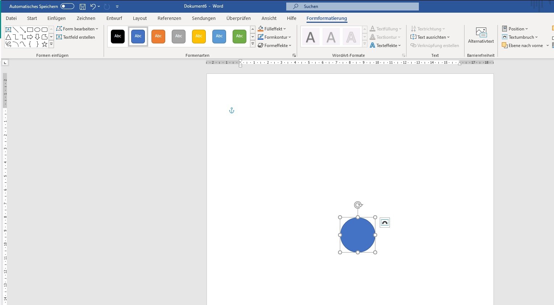Expand the Formenarten style gallery

(253, 44)
